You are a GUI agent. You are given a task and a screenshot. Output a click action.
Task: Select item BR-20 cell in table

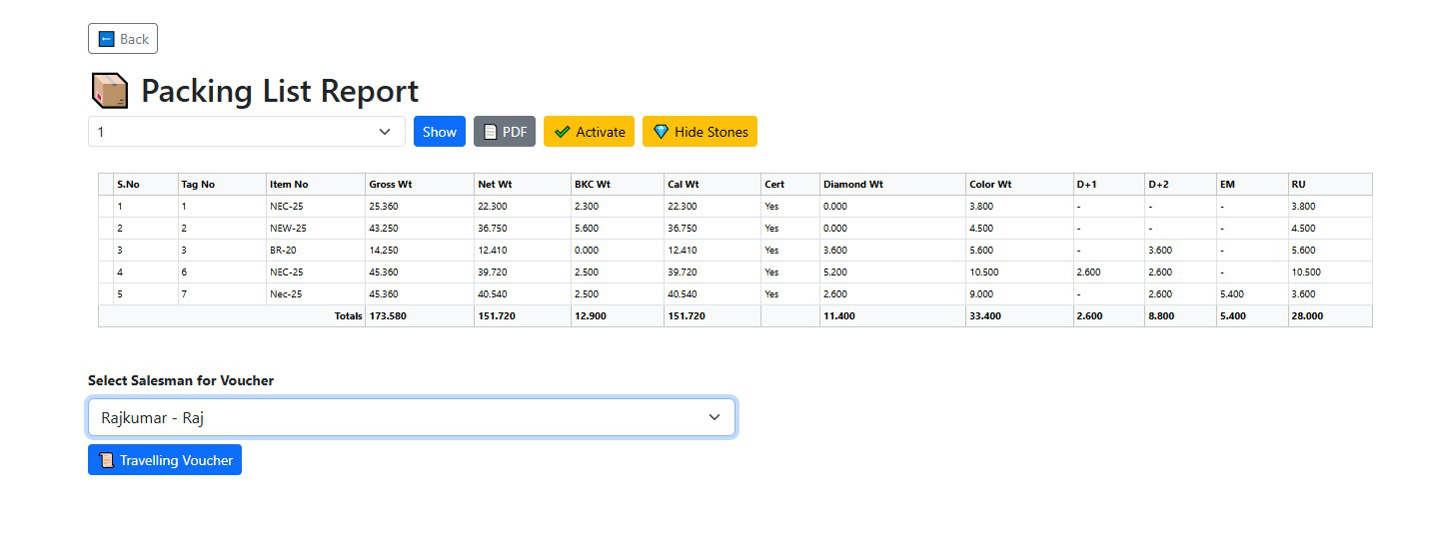283,251
